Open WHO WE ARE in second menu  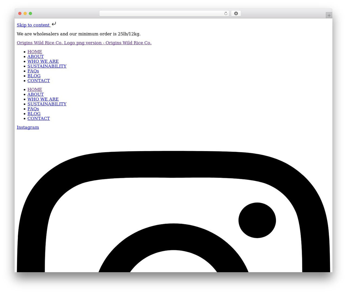43,99
